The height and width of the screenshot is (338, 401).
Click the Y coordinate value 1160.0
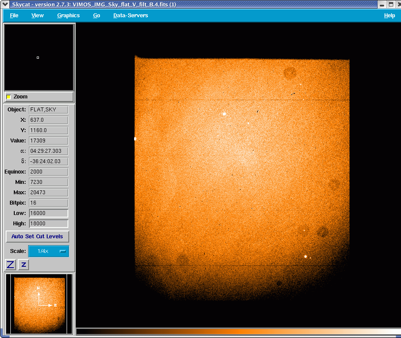tap(48, 130)
